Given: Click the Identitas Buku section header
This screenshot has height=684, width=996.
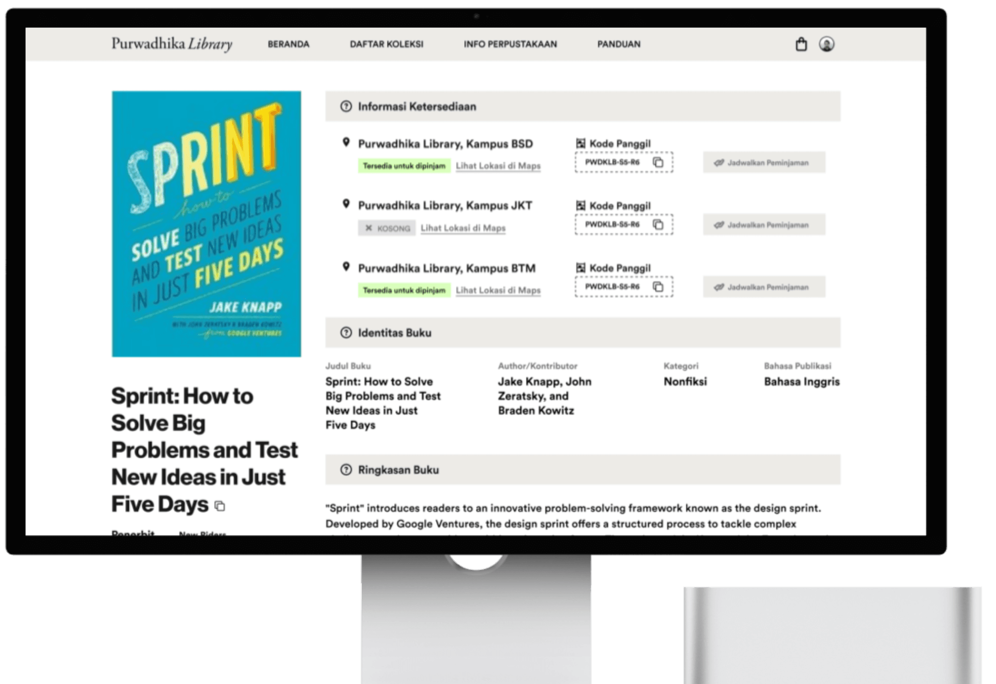Looking at the screenshot, I should pos(583,333).
